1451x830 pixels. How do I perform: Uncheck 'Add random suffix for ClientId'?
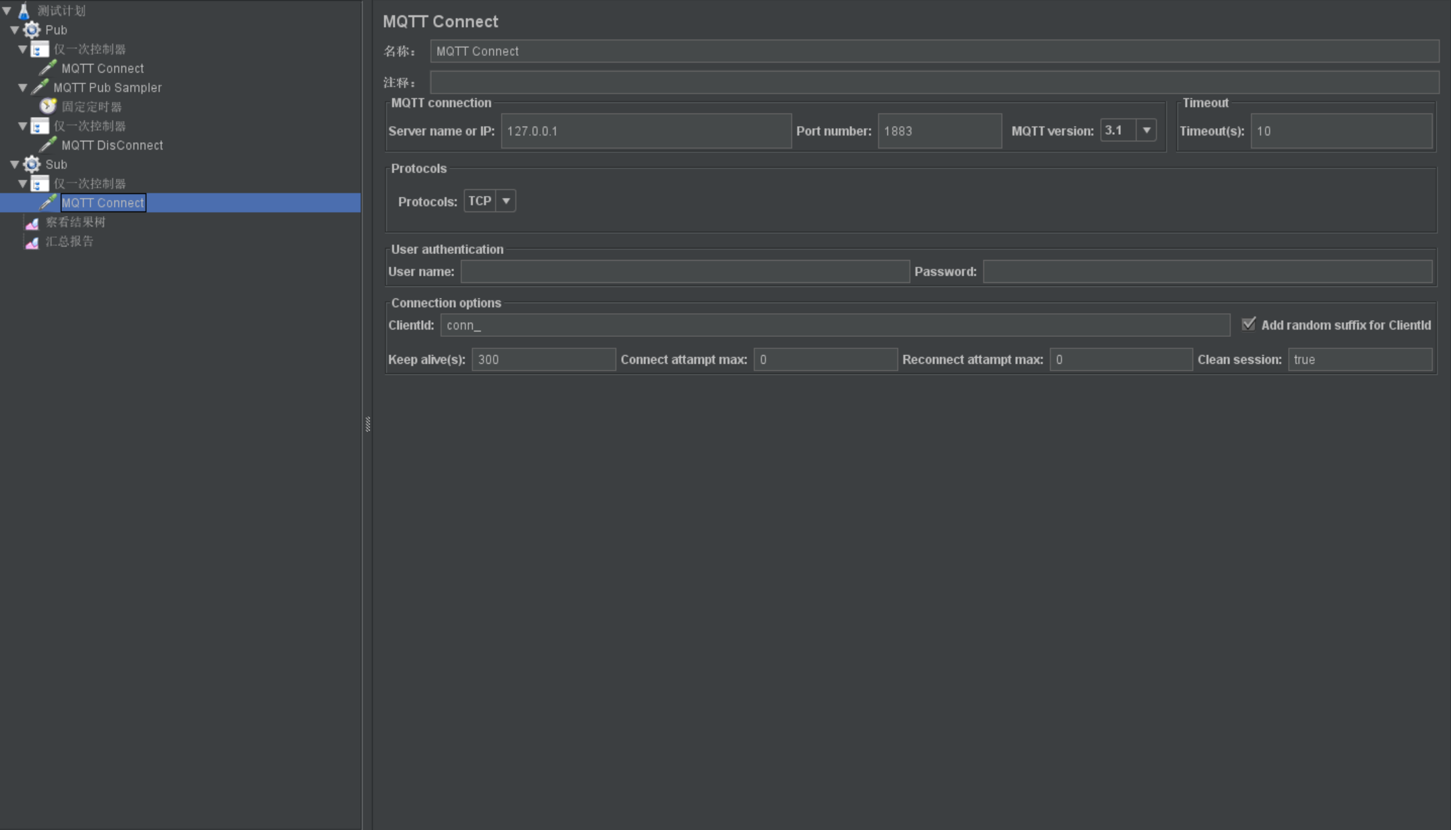(1250, 324)
